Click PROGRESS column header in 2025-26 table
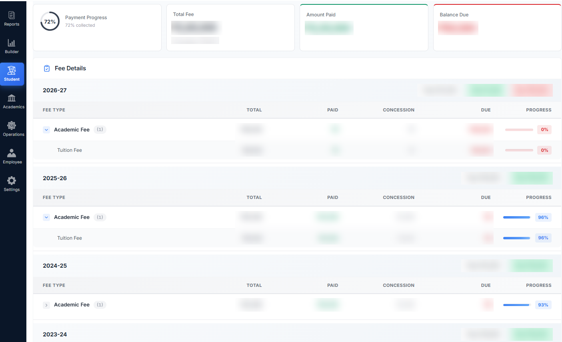 point(538,197)
